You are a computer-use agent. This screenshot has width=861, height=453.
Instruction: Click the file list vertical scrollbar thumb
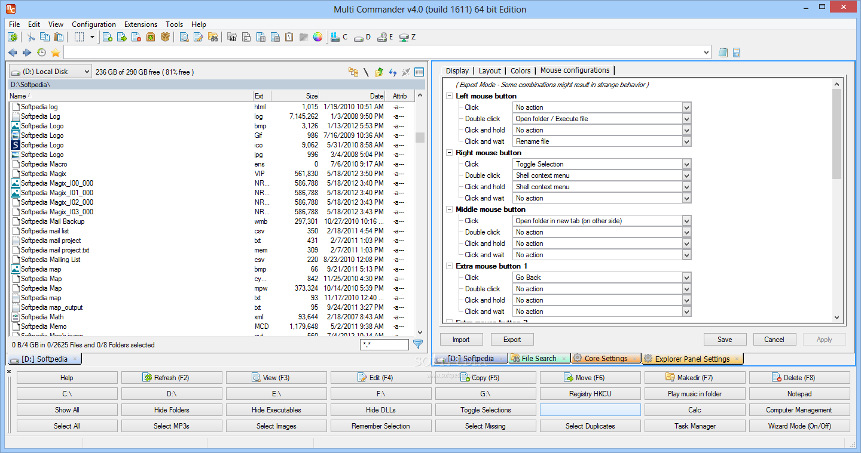[x=420, y=137]
